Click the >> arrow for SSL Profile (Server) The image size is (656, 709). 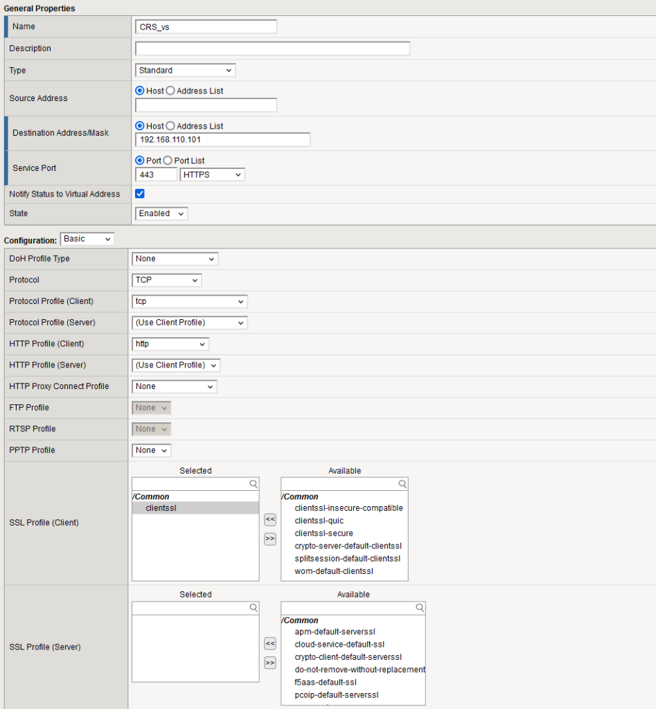click(x=269, y=663)
